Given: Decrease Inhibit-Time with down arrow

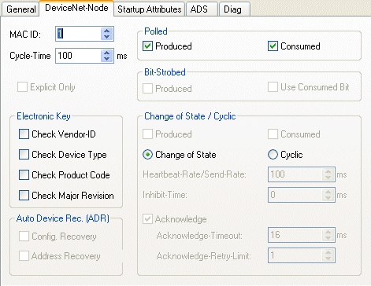Looking at the screenshot, I should 328,198.
